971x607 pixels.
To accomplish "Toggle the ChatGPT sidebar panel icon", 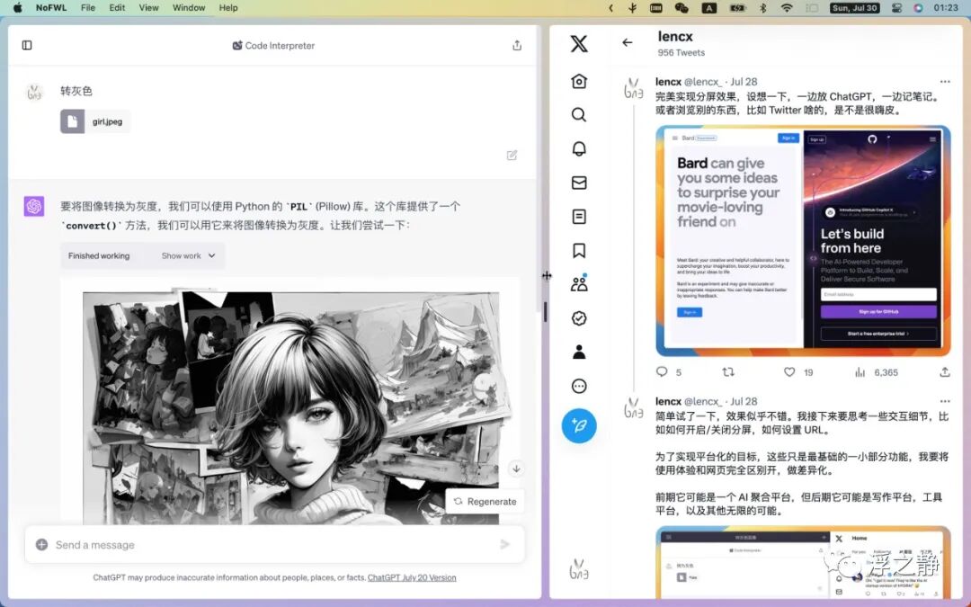I will [x=27, y=45].
